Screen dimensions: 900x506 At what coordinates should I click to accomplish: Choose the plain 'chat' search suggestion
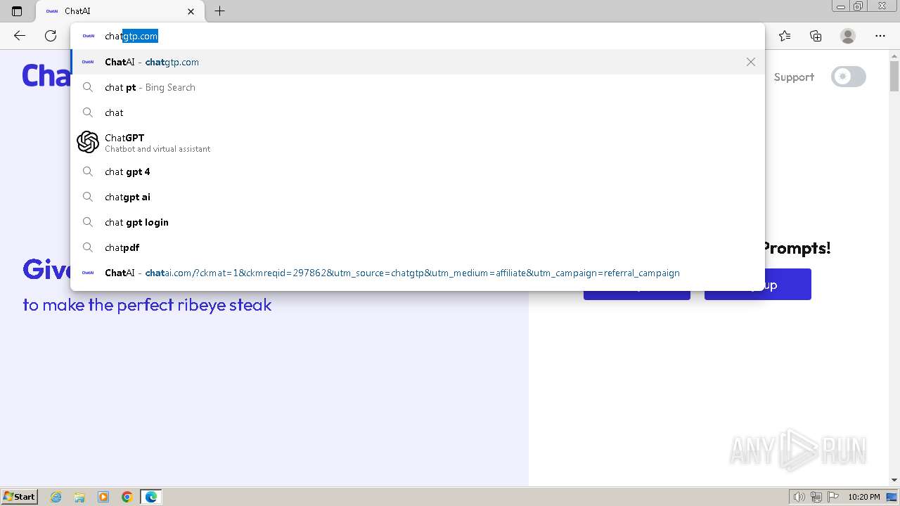click(x=418, y=112)
